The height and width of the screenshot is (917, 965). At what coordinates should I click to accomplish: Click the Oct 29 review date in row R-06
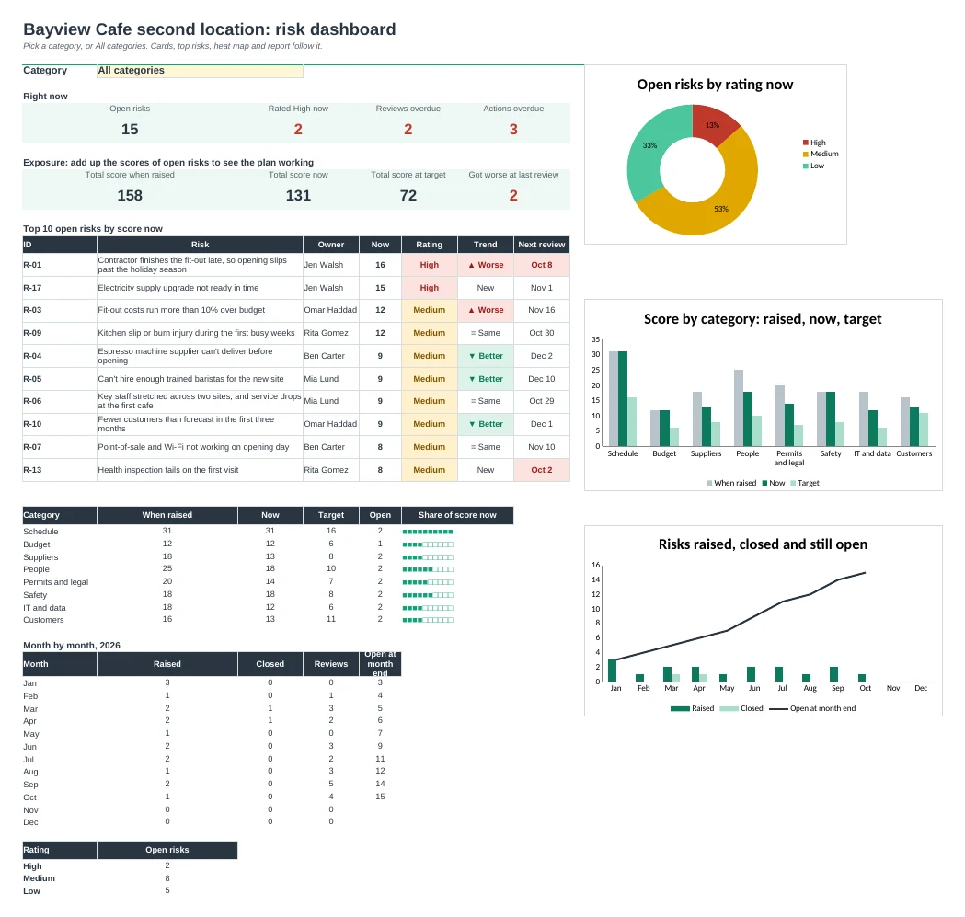[542, 401]
